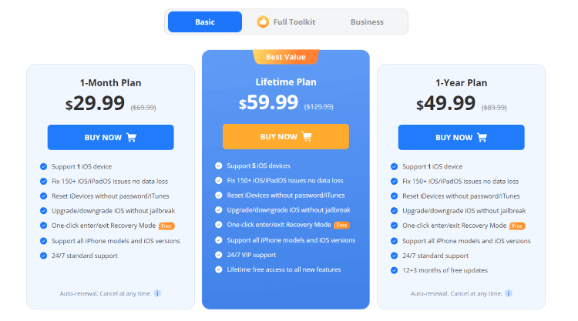Image resolution: width=578 pixels, height=321 pixels.
Task: Click the $59.99 Lifetime Plan price
Action: pos(268,102)
